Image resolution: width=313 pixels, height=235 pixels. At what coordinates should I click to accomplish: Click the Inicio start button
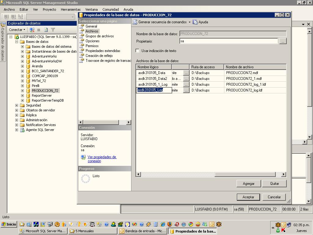(x=9, y=224)
